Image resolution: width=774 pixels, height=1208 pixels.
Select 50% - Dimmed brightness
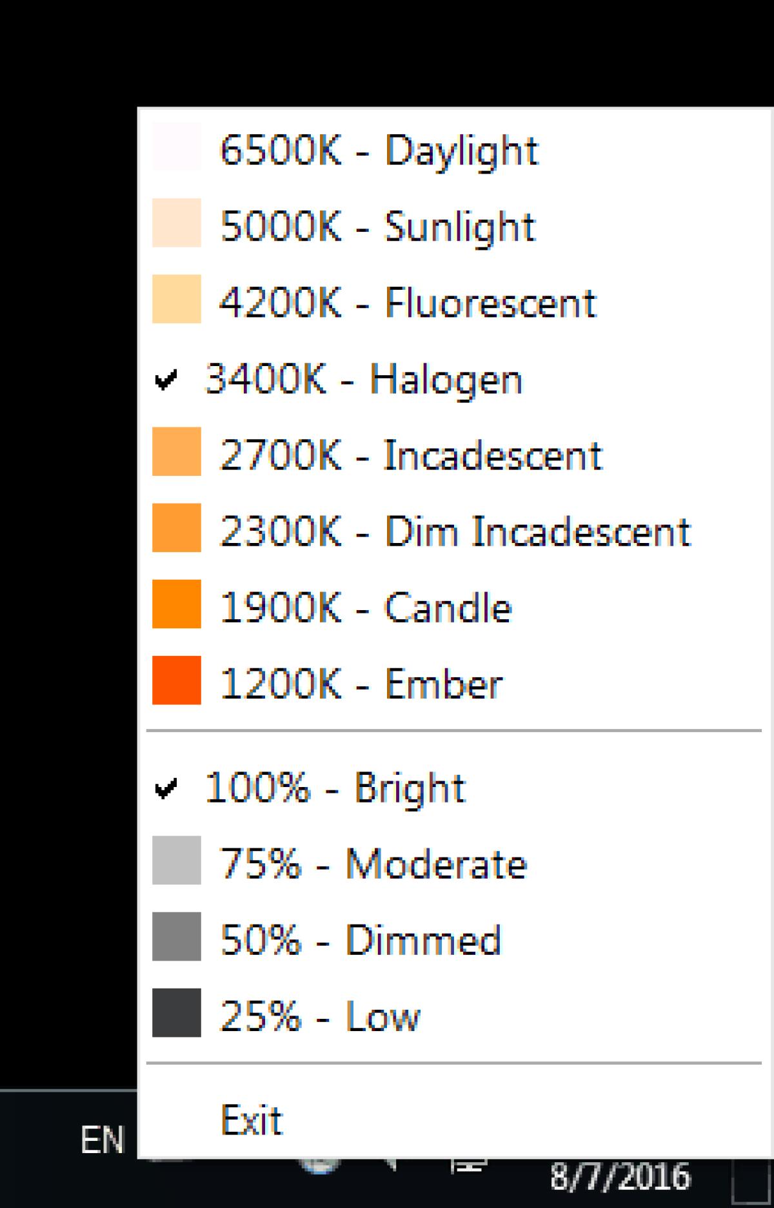coord(360,939)
